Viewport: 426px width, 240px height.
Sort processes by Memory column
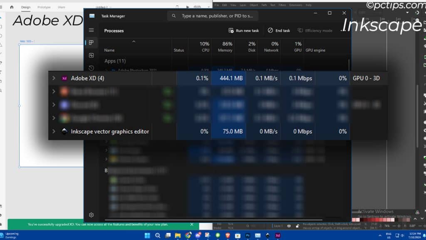pyautogui.click(x=225, y=47)
